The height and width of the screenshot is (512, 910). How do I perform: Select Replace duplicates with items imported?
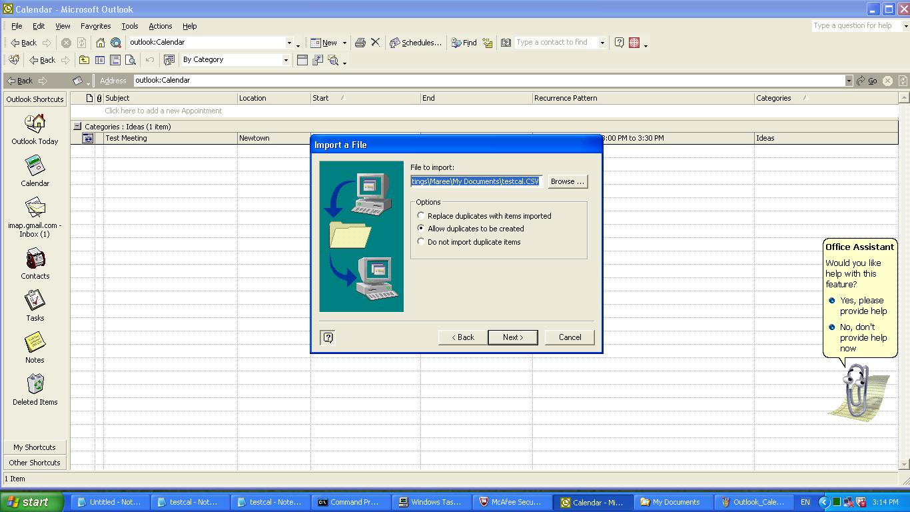point(421,216)
